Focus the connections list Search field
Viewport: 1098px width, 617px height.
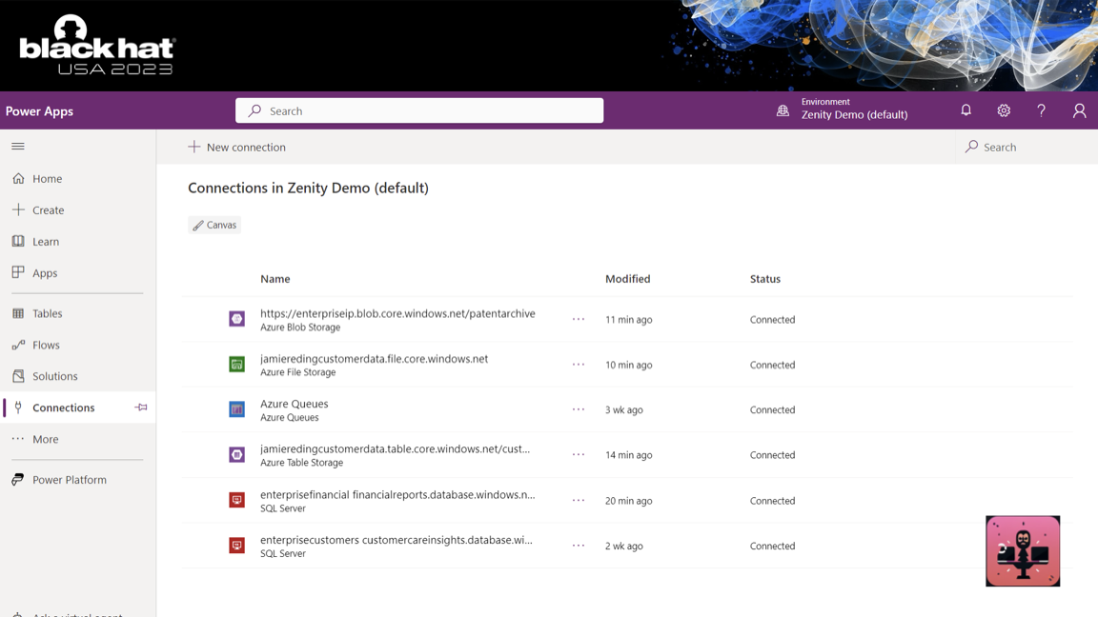point(1026,147)
